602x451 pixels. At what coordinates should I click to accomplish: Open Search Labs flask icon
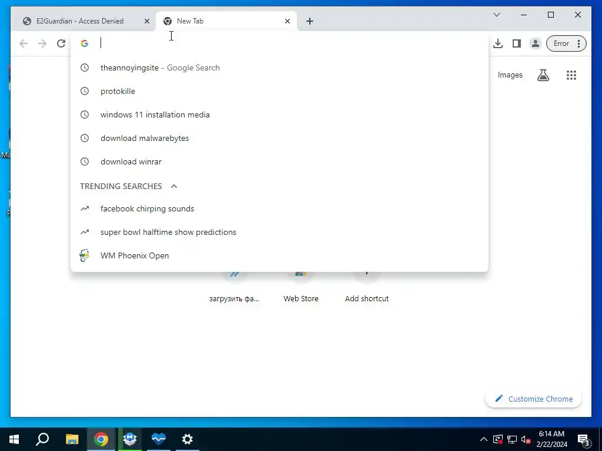click(543, 75)
